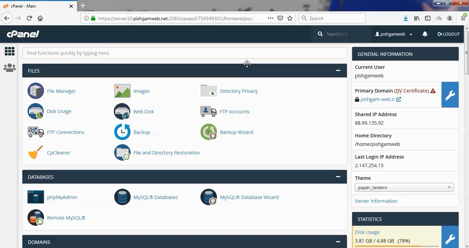Launch CpCleaner
Screen dimensions: 469x248
point(58,152)
